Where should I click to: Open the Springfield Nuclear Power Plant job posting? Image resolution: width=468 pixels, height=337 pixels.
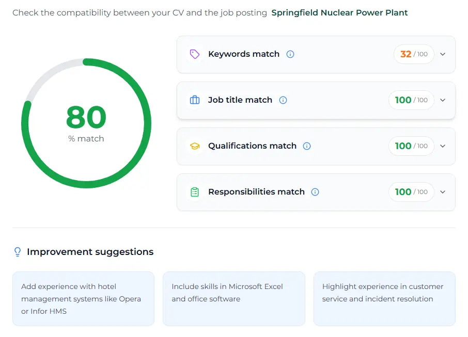pyautogui.click(x=339, y=12)
